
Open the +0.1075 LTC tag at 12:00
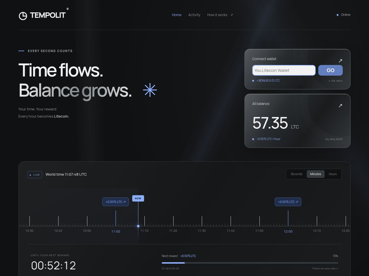click(288, 202)
